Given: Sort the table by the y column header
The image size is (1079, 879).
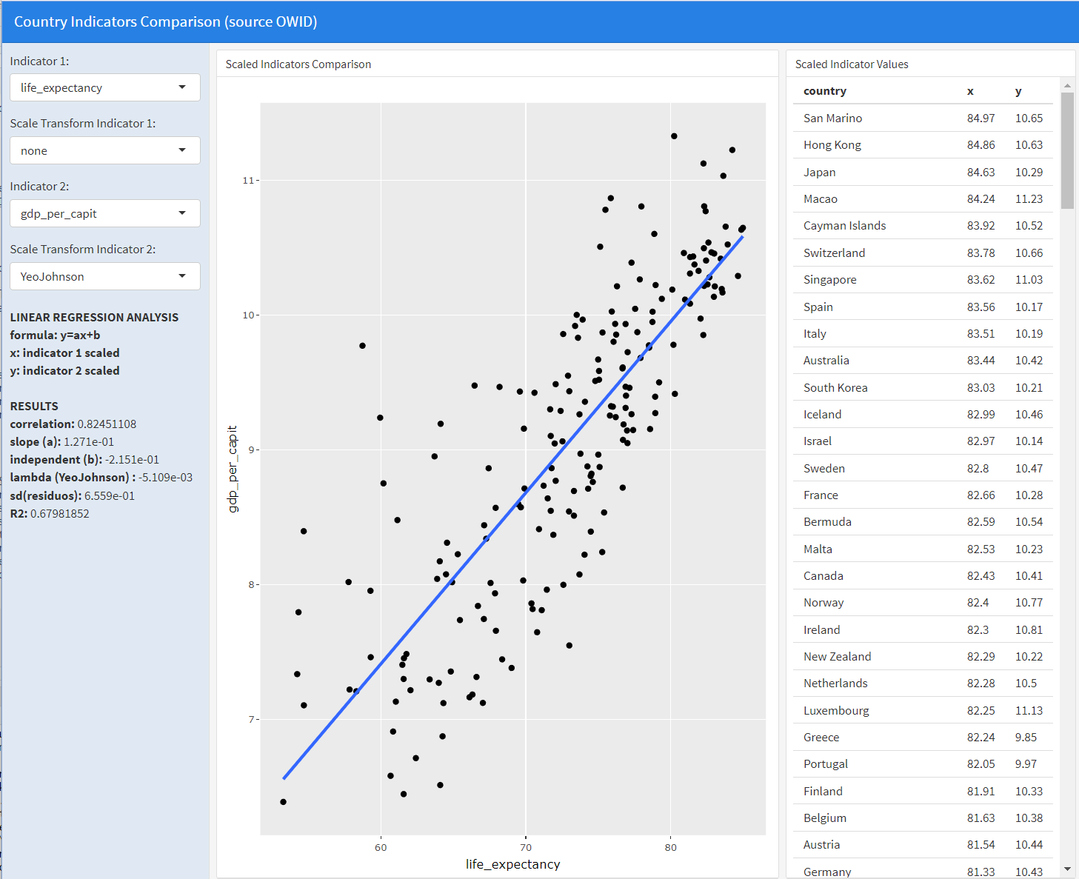Looking at the screenshot, I should (x=1018, y=90).
